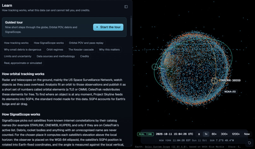The width and height of the screenshot is (255, 149).
Task: Jump to the Credits section
Action: tap(84, 56)
